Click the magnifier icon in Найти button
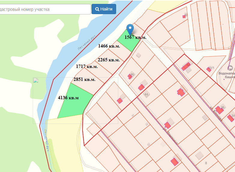This screenshot has width=235, height=172. [x=97, y=9]
